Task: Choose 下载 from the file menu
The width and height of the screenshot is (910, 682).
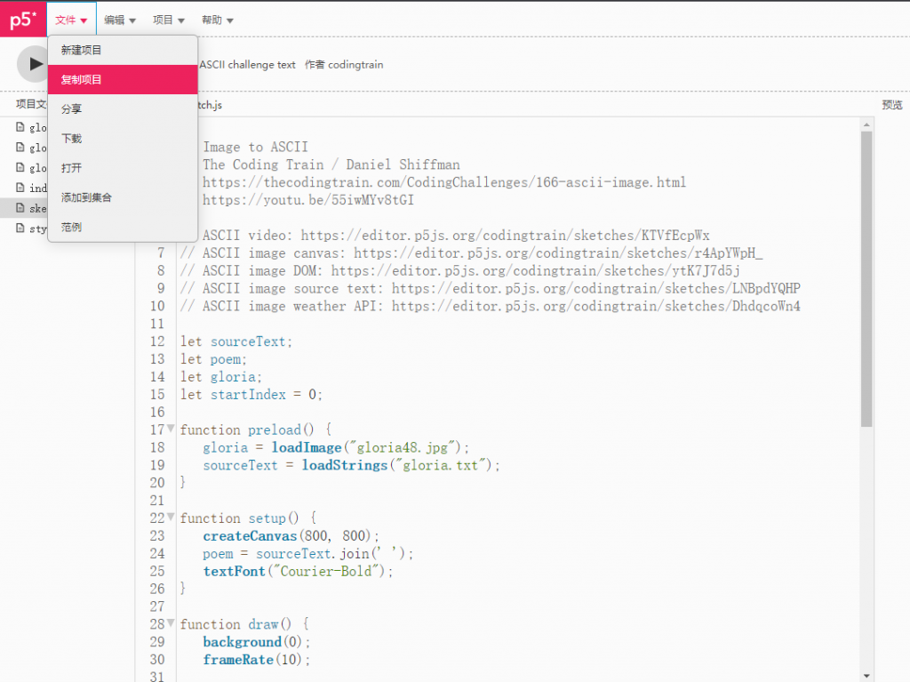Action: coord(71,138)
